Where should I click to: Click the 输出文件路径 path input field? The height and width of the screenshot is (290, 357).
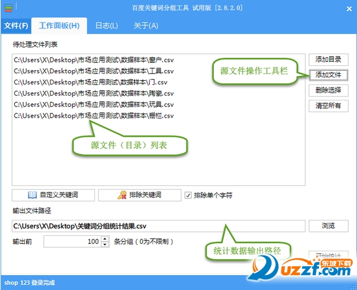[159, 226]
